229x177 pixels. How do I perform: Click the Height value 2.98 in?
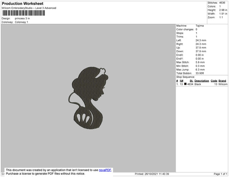coord(223,10)
